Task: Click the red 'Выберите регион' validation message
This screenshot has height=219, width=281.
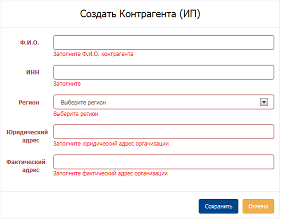Action: pos(76,114)
